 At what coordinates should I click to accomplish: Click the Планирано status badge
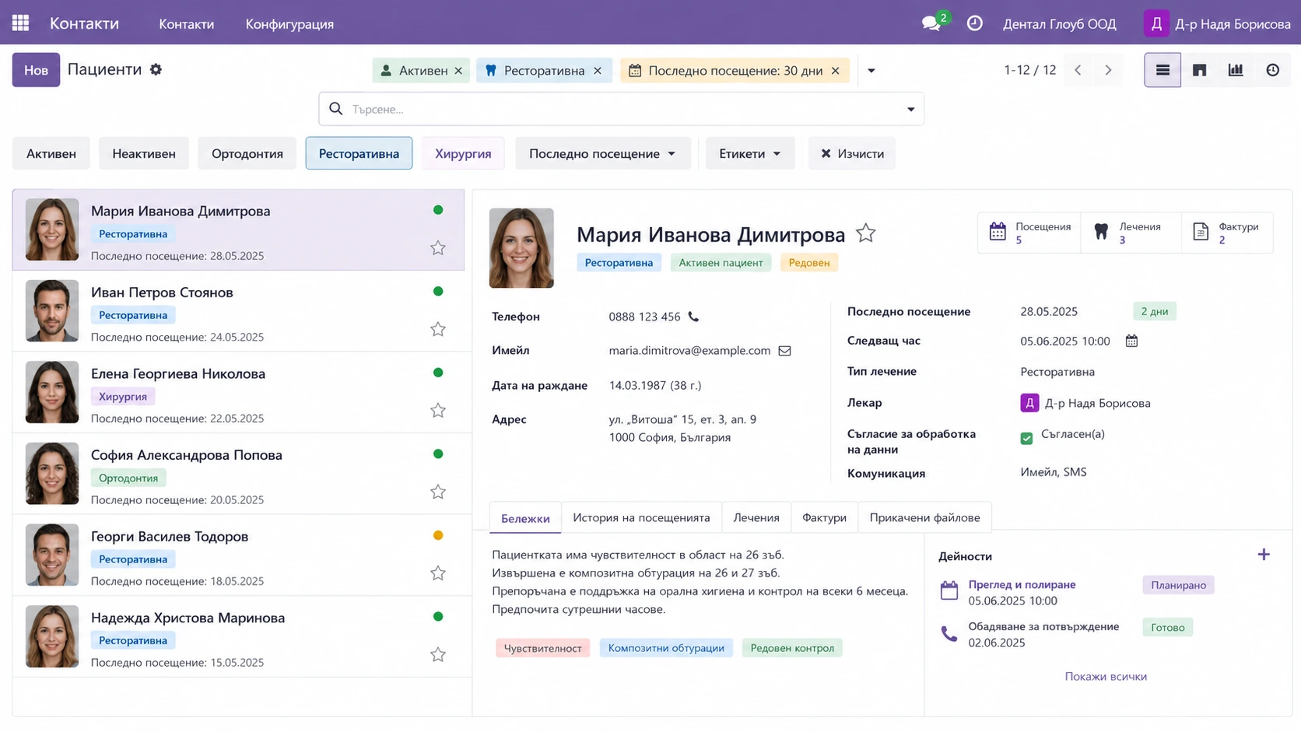coord(1178,585)
